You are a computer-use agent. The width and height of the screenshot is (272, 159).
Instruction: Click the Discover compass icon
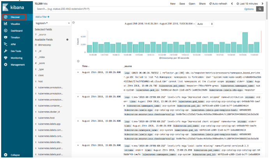point(5,17)
